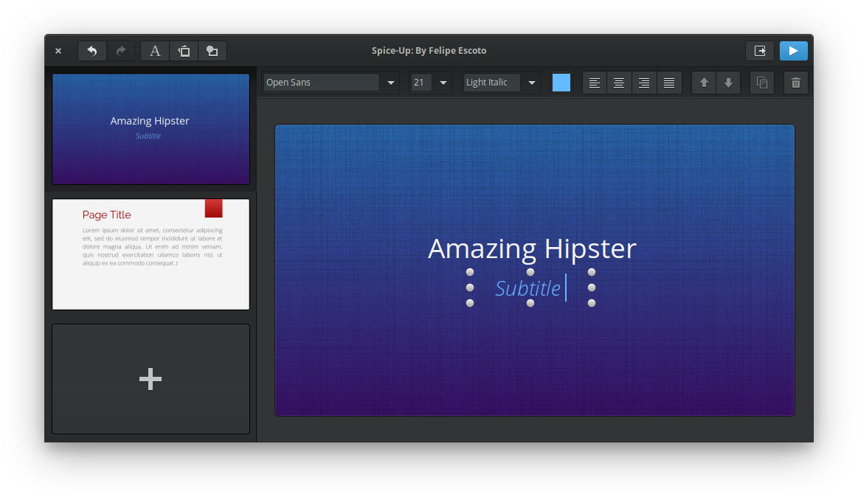The image size is (858, 497).
Task: Click the undo arrow button
Action: 92,51
